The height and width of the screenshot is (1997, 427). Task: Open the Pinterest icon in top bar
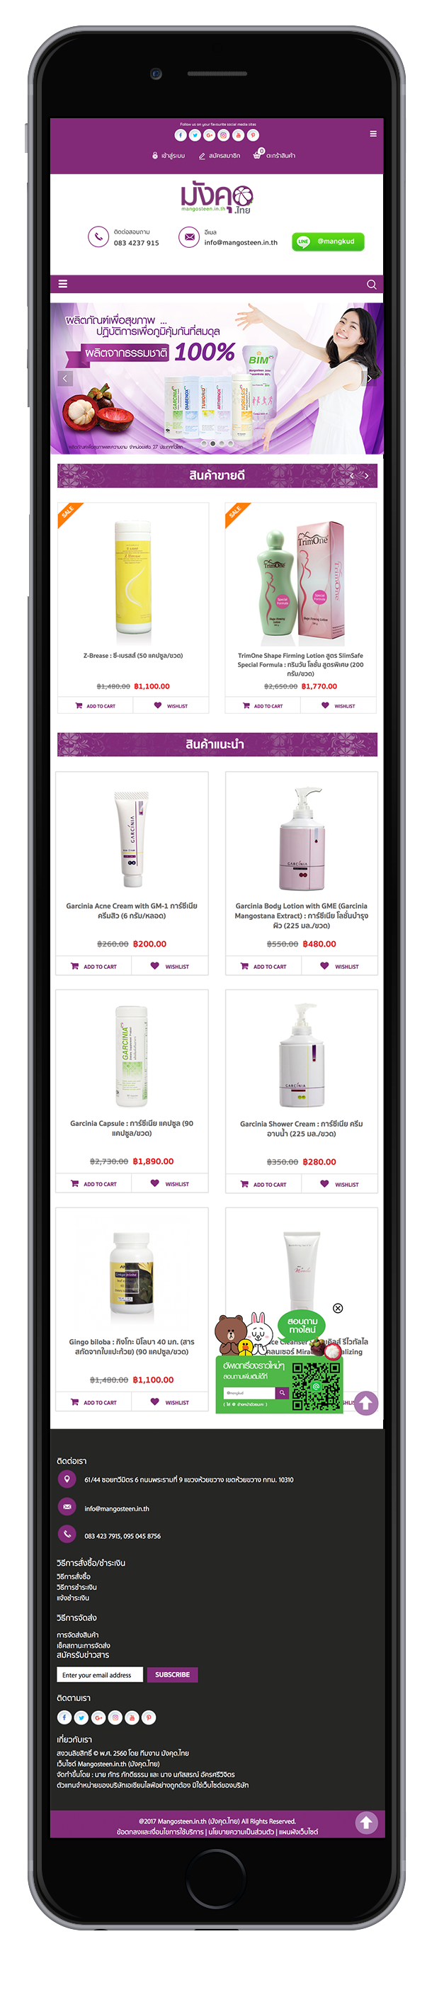(253, 135)
